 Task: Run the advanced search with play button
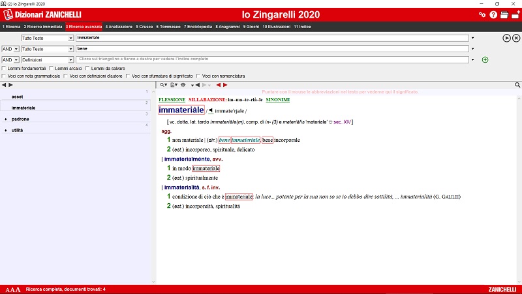pyautogui.click(x=506, y=38)
